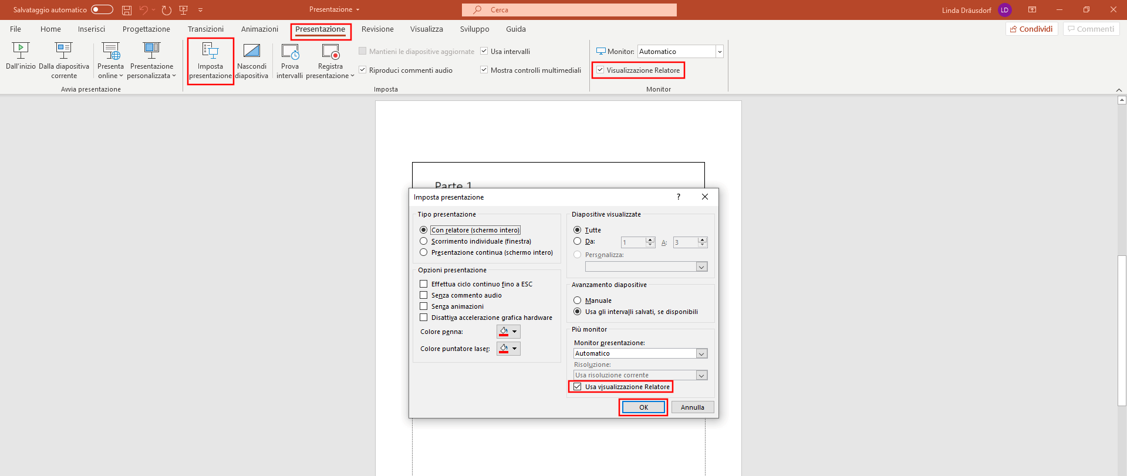
Task: Open Monitor presentazione dropdown in dialog
Action: point(701,353)
